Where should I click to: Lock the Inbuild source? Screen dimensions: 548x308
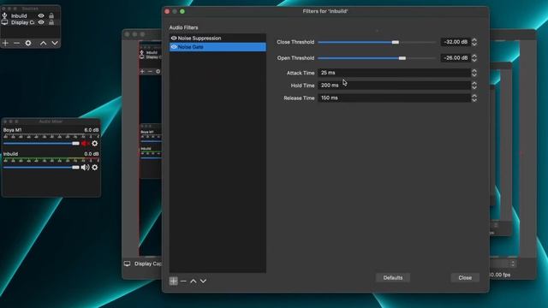(51, 15)
